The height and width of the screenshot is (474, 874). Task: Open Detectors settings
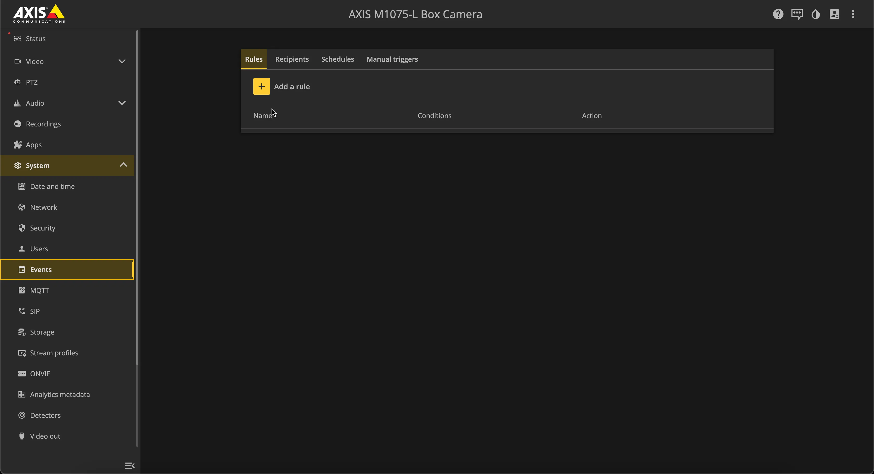click(67, 415)
